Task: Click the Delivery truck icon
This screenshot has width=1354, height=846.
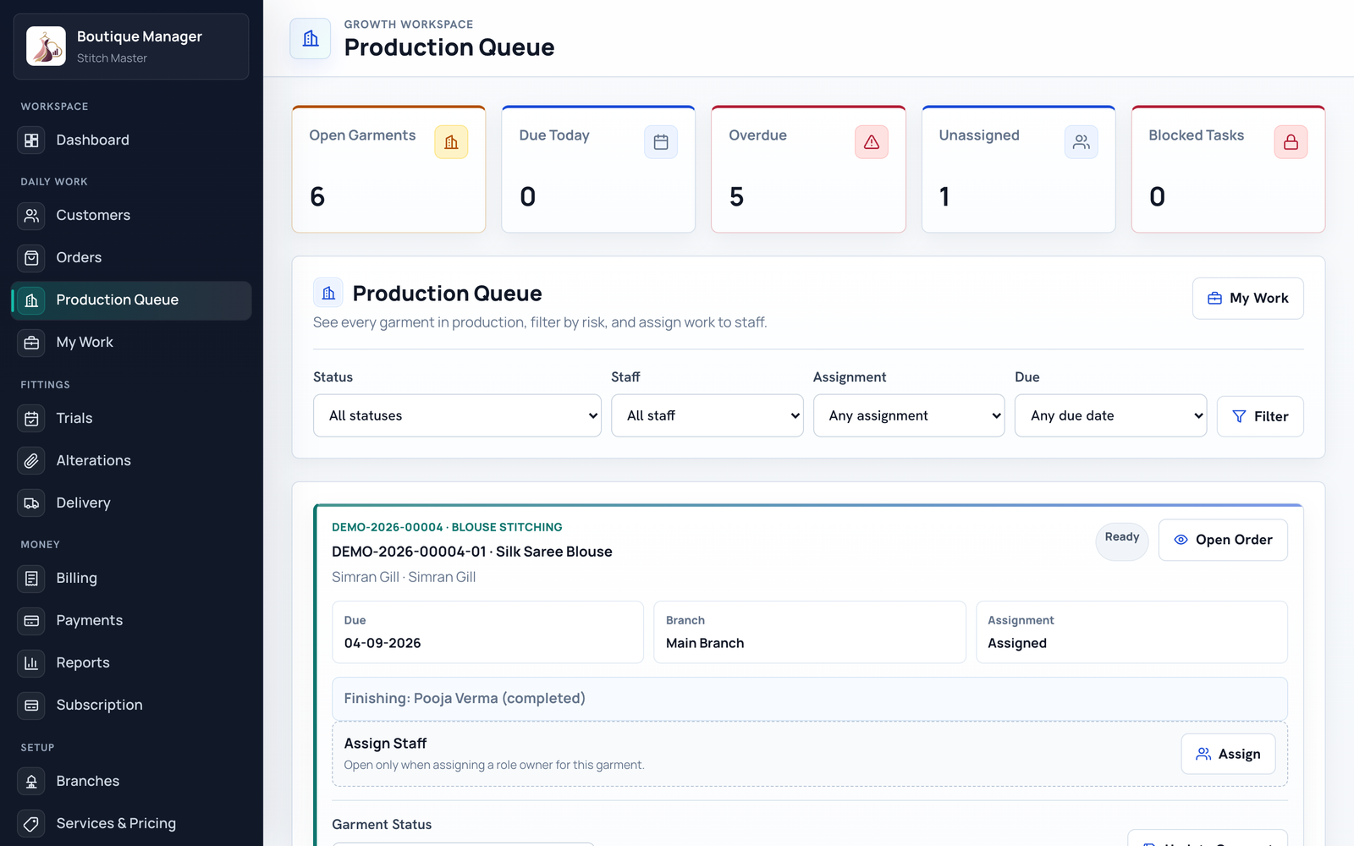Action: click(31, 503)
